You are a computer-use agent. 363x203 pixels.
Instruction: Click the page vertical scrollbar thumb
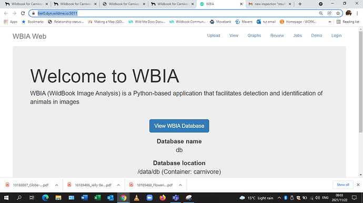(x=361, y=82)
